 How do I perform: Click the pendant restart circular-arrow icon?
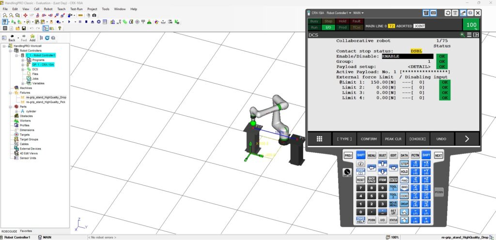pos(448,13)
